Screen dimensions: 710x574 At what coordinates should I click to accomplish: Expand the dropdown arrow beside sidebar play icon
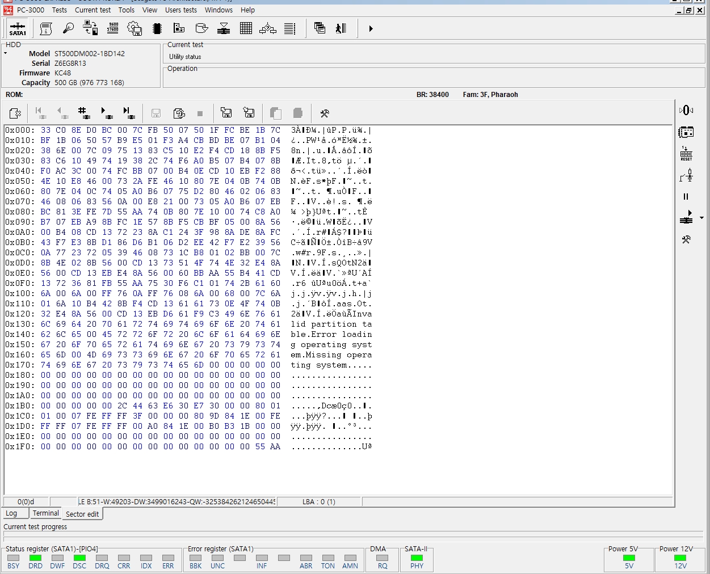coord(701,218)
